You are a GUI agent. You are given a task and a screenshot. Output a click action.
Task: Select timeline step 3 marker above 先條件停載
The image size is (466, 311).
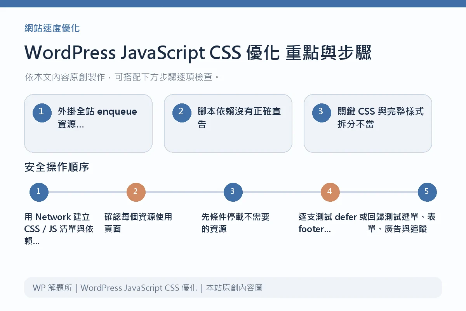pyautogui.click(x=233, y=192)
